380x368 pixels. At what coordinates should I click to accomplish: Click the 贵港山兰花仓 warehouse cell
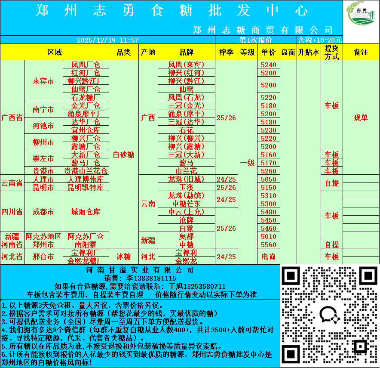tap(86, 171)
